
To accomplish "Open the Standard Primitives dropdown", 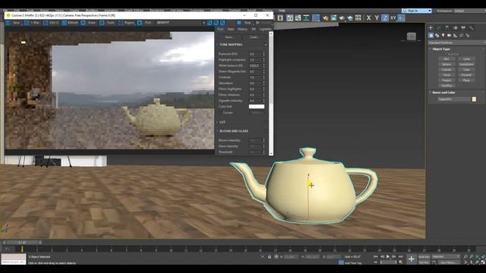I will click(456, 42).
